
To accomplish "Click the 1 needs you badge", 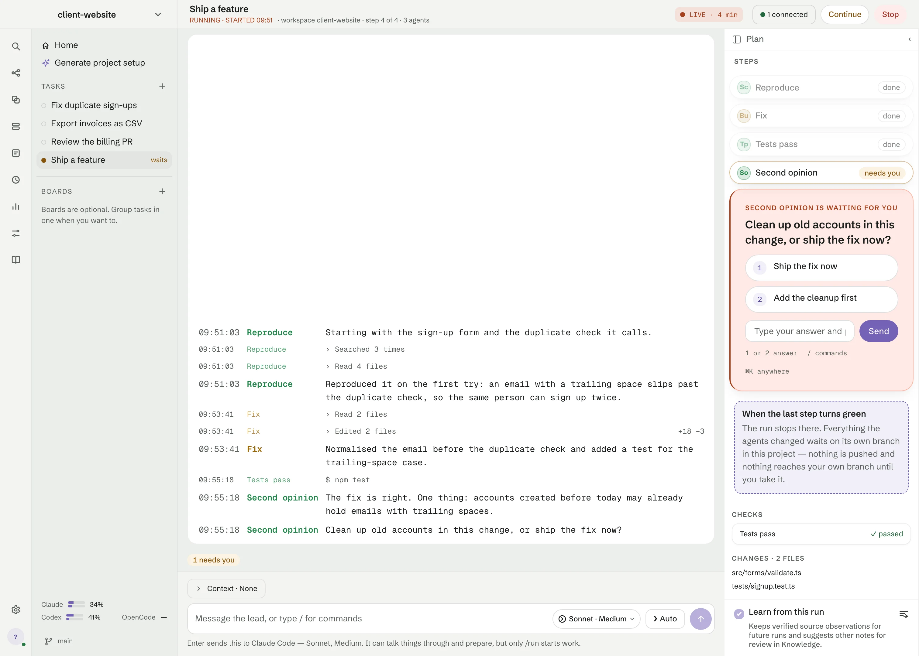I will [213, 560].
